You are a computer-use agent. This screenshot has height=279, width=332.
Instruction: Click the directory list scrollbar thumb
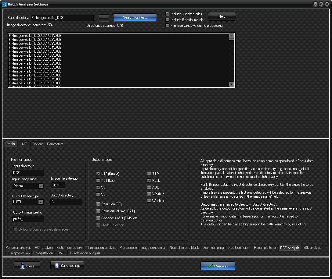pos(231,39)
